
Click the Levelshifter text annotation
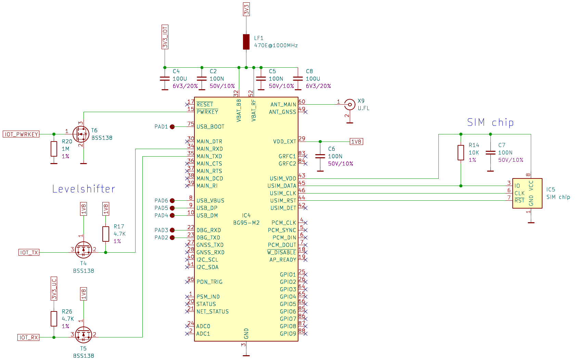(84, 189)
